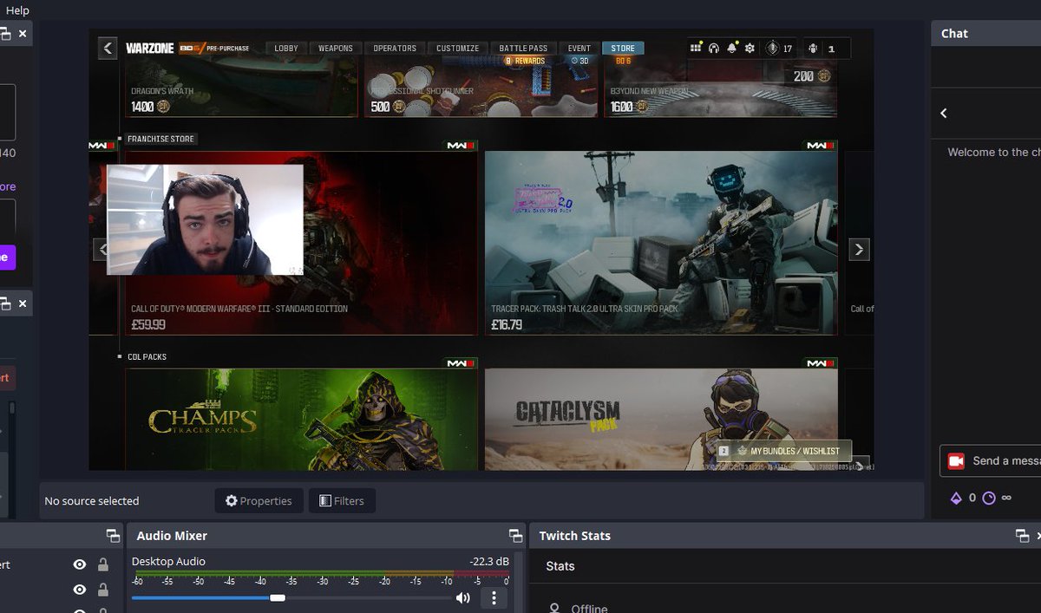Pop out the dock left of the Audio Mixer
This screenshot has height=613, width=1041.
coord(113,536)
